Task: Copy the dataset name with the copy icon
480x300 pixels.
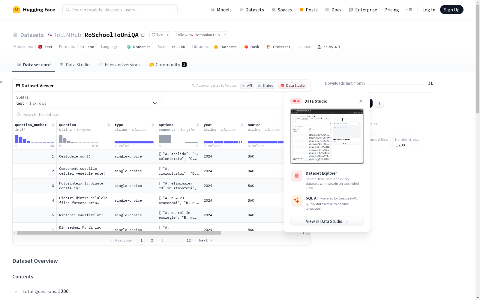Action: click(x=143, y=35)
